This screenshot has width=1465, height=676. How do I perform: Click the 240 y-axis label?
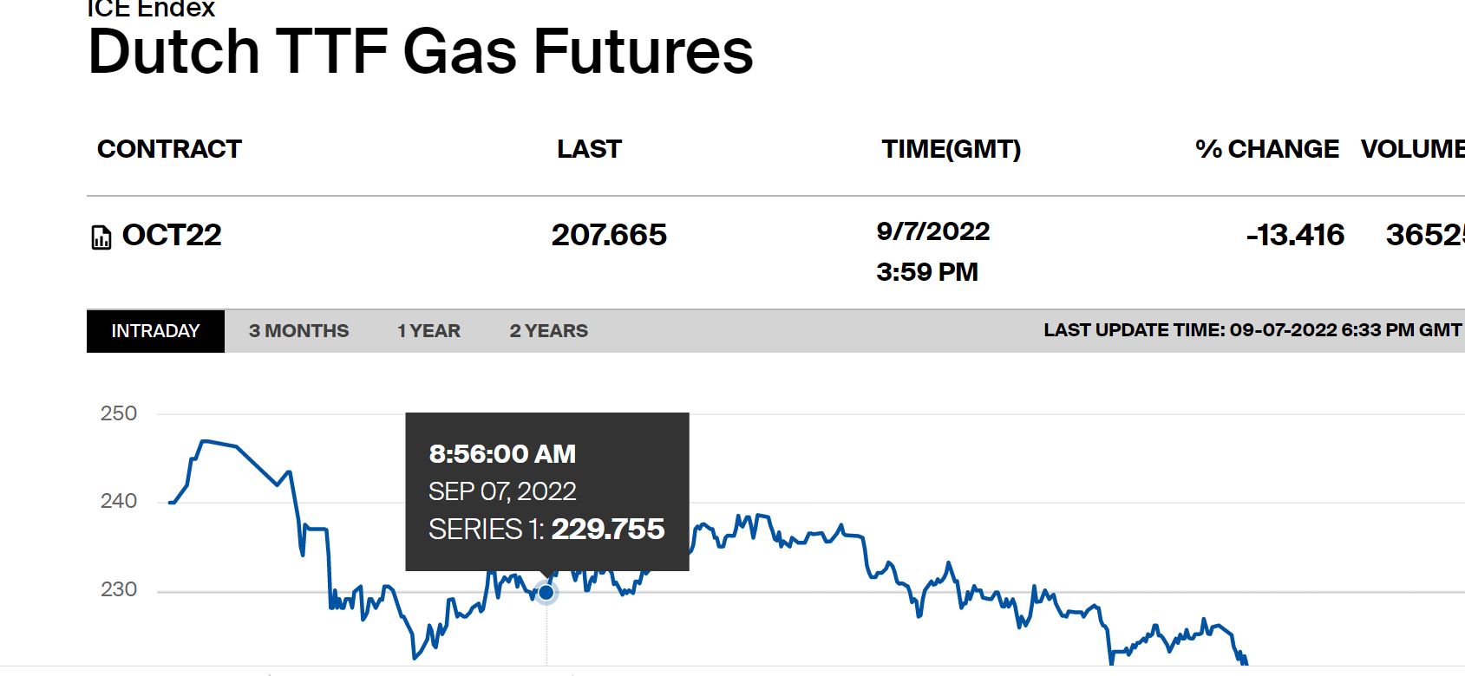click(x=119, y=501)
